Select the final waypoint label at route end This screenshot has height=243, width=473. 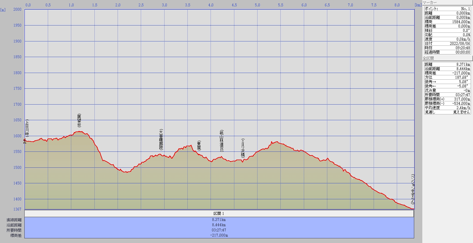[x=413, y=189]
